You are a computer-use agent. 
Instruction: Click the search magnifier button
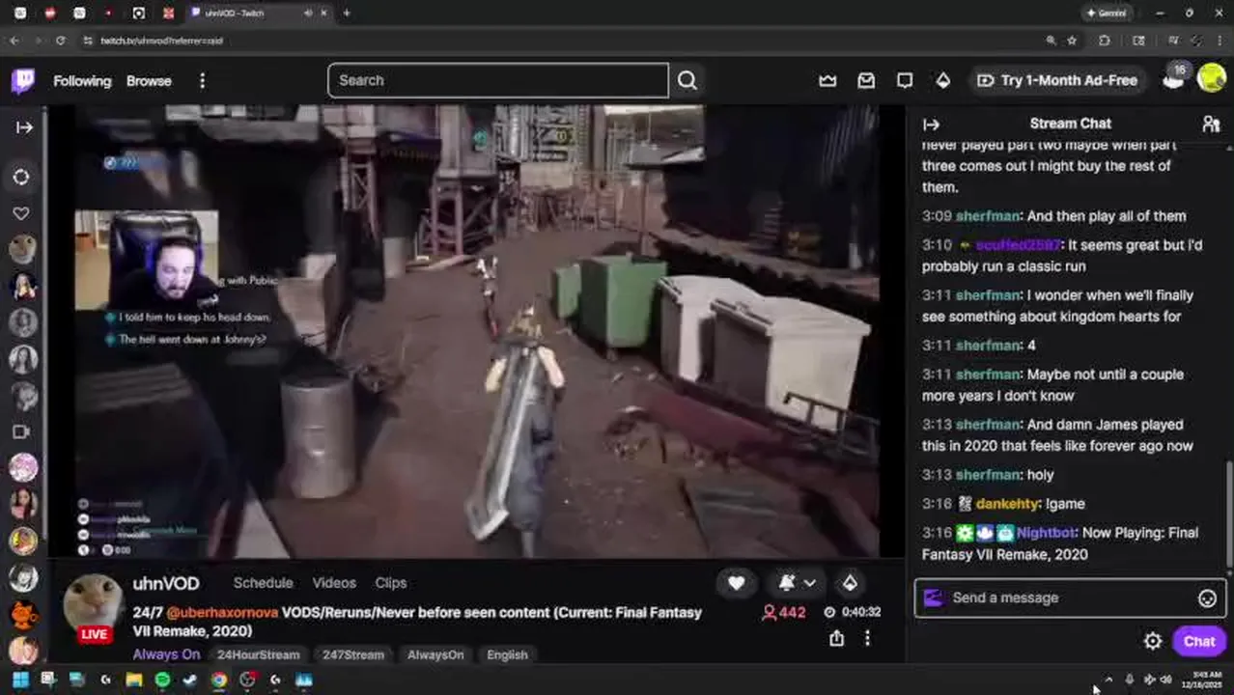(x=687, y=80)
